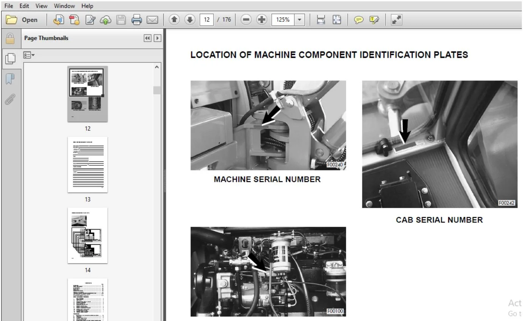Open the Window menu
The image size is (523, 321).
(64, 6)
